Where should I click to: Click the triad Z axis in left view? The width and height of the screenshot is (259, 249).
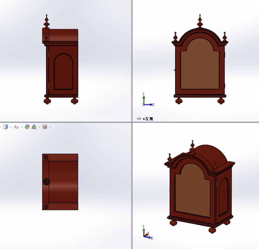[149, 105]
